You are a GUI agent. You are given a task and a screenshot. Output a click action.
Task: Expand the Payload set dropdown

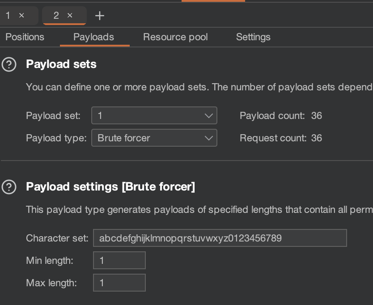click(x=154, y=116)
